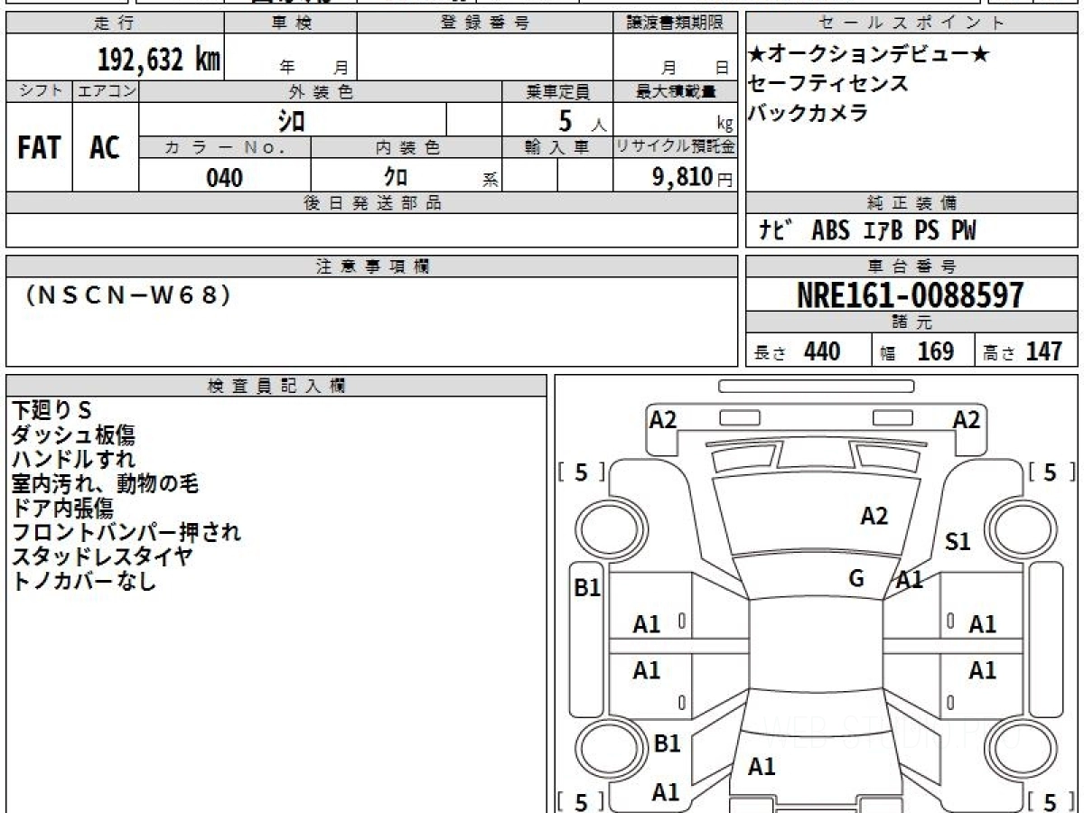Select the height value 147
The height and width of the screenshot is (813, 1084).
point(1042,351)
